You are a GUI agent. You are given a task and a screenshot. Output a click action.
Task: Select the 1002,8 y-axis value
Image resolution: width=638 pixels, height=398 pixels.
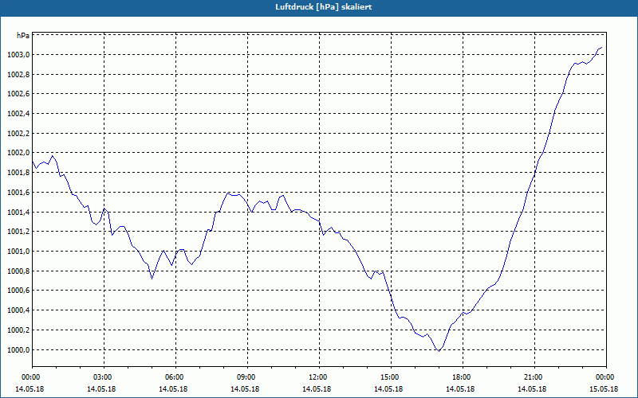click(18, 75)
